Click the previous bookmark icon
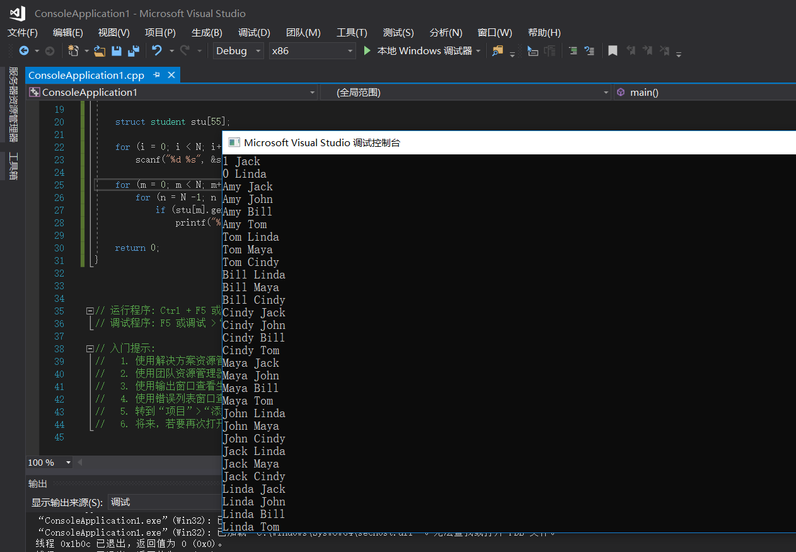Image resolution: width=796 pixels, height=552 pixels. click(630, 51)
